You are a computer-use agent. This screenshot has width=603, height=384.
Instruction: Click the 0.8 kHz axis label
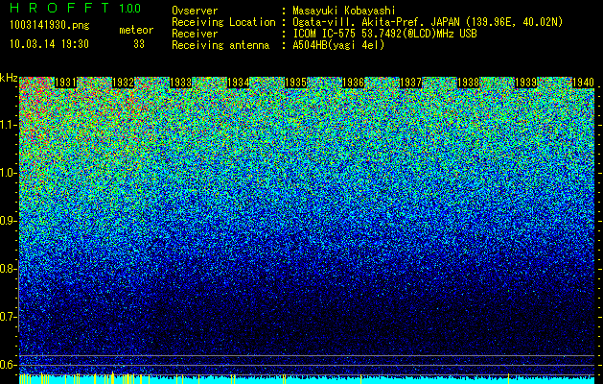point(8,269)
